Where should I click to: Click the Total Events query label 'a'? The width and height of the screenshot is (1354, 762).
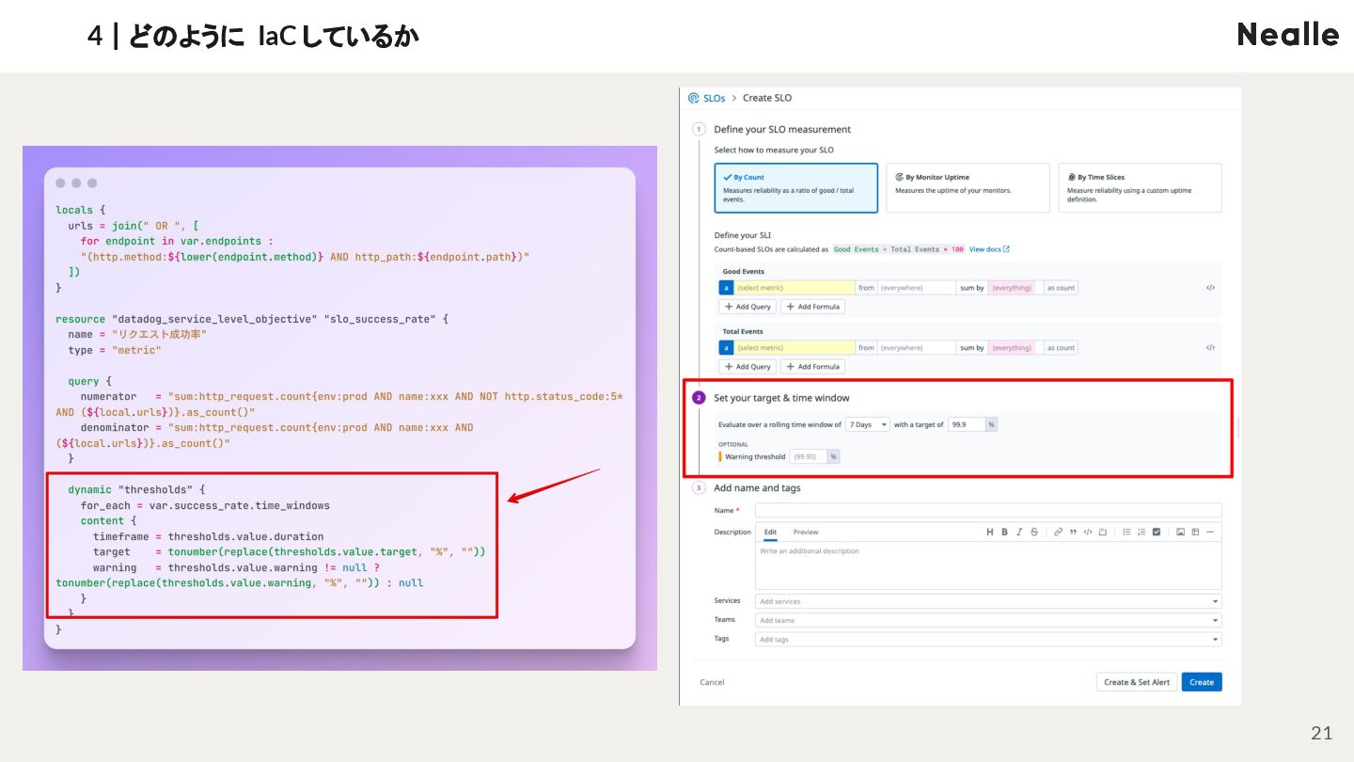pos(726,348)
